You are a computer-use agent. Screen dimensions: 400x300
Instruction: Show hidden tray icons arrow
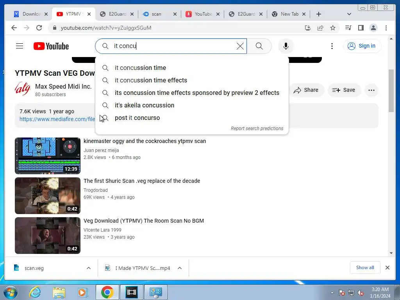click(332, 293)
